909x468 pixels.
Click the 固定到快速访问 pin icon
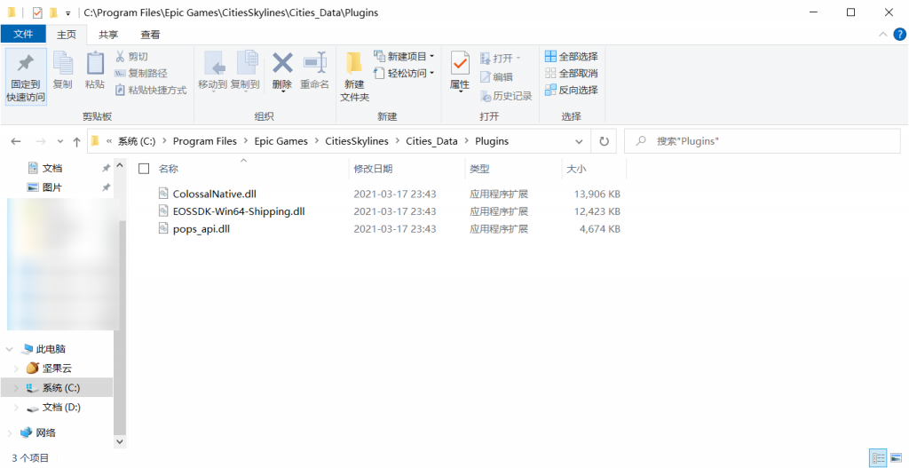point(26,63)
